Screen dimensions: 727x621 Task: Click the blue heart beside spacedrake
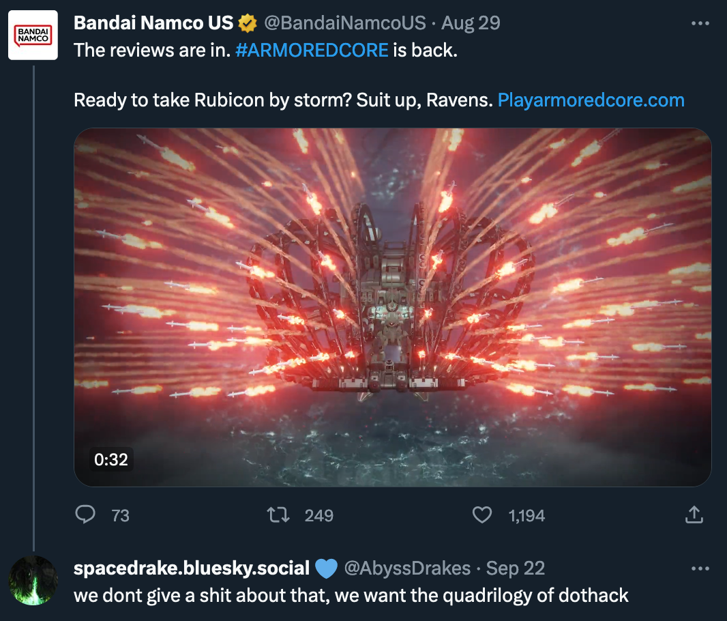[327, 568]
